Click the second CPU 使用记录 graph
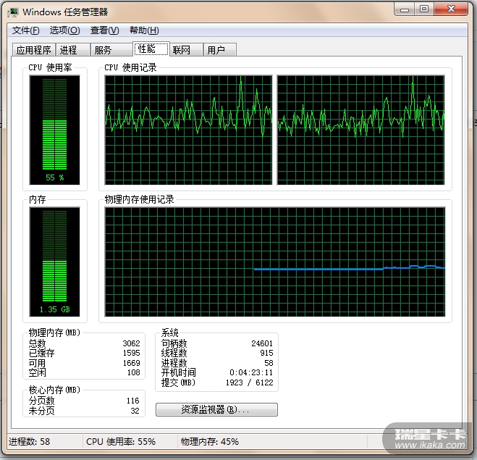This screenshot has width=477, height=460. coord(360,130)
